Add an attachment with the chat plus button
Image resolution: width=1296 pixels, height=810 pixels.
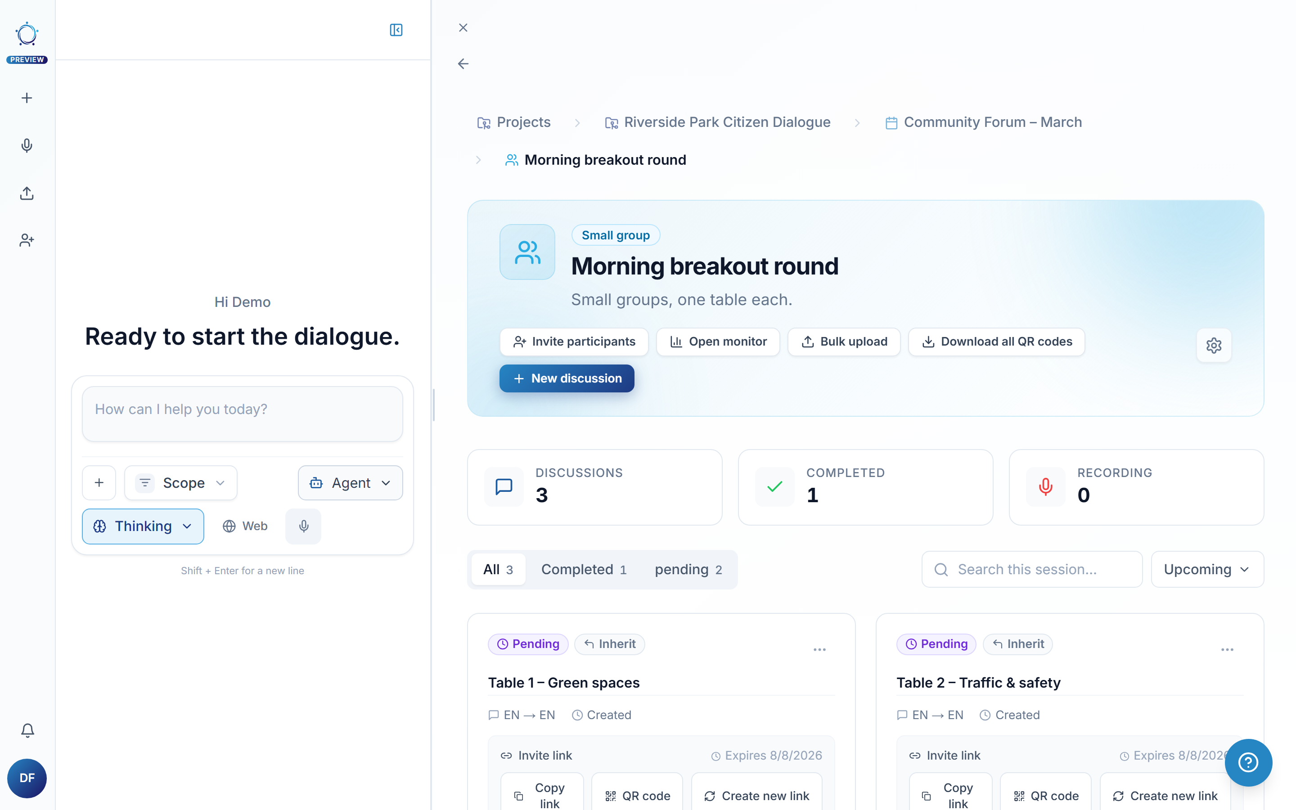(99, 483)
